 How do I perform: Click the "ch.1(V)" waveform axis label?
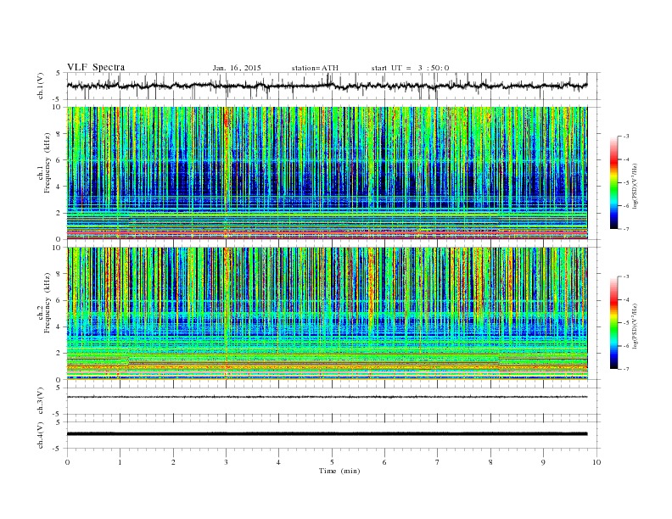click(x=41, y=86)
